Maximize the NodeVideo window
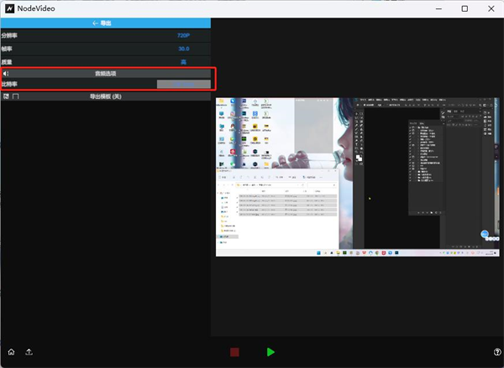This screenshot has width=504, height=368. click(x=465, y=8)
